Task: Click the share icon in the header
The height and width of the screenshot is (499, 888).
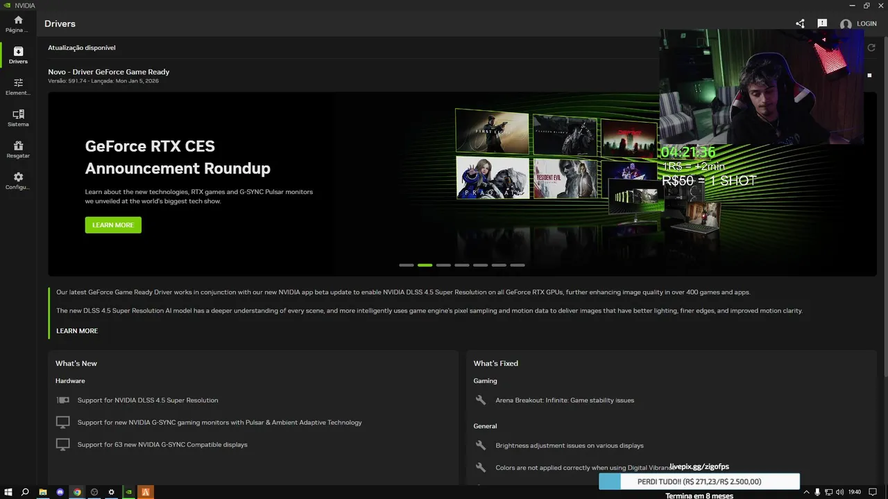Action: (800, 24)
